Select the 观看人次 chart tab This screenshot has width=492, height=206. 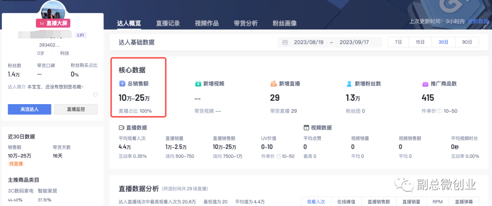[315, 202]
